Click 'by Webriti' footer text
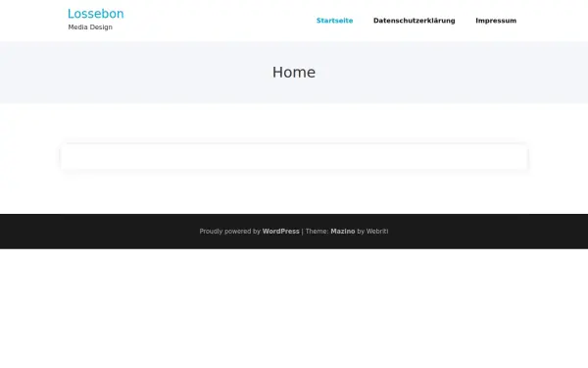Viewport: 588px width, 368px height. pyautogui.click(x=372, y=232)
